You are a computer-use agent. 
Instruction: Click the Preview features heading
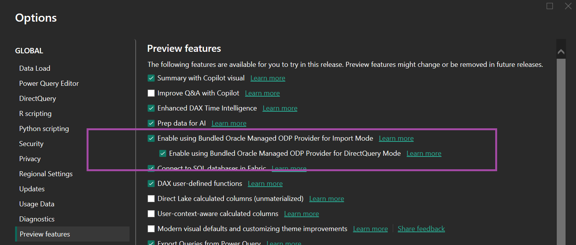184,48
